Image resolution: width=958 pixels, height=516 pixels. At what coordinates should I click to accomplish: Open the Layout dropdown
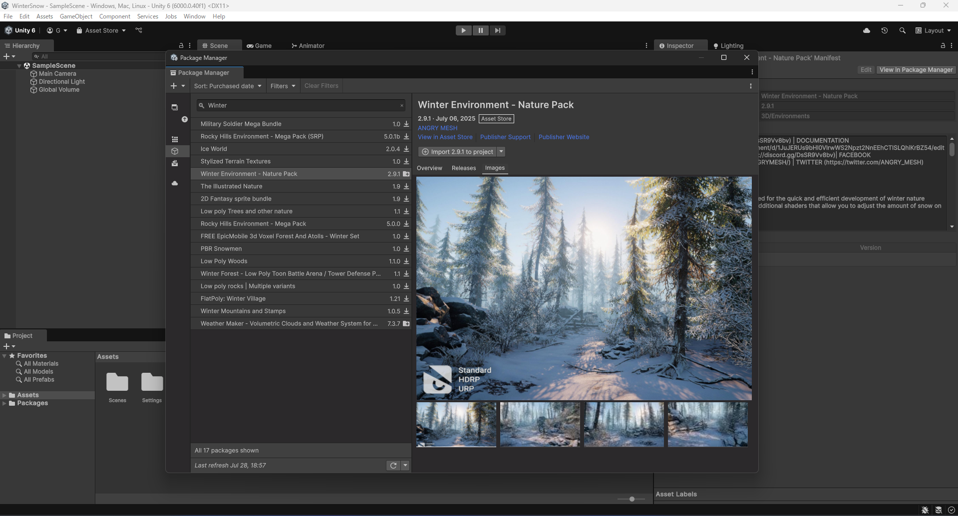click(x=933, y=30)
